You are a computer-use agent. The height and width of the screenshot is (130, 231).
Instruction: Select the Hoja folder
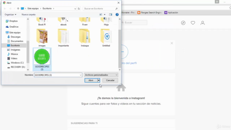106,22
